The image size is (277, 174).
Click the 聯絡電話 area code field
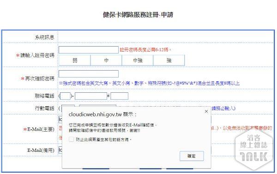tap(66, 96)
